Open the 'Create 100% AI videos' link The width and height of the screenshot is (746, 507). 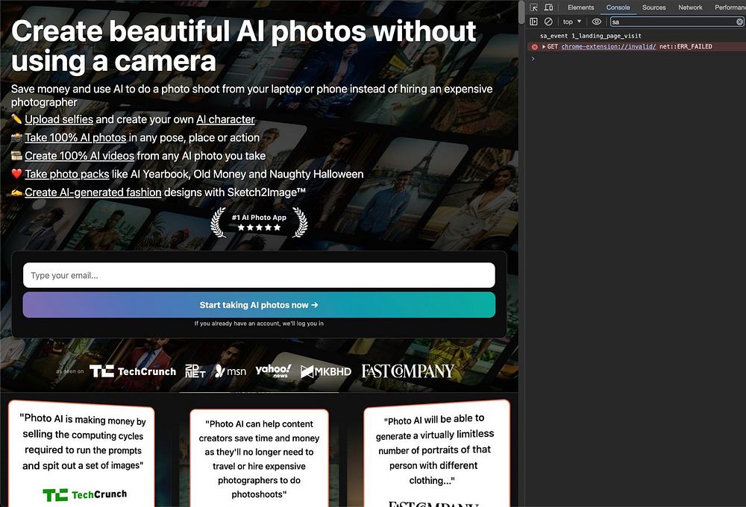coord(80,156)
